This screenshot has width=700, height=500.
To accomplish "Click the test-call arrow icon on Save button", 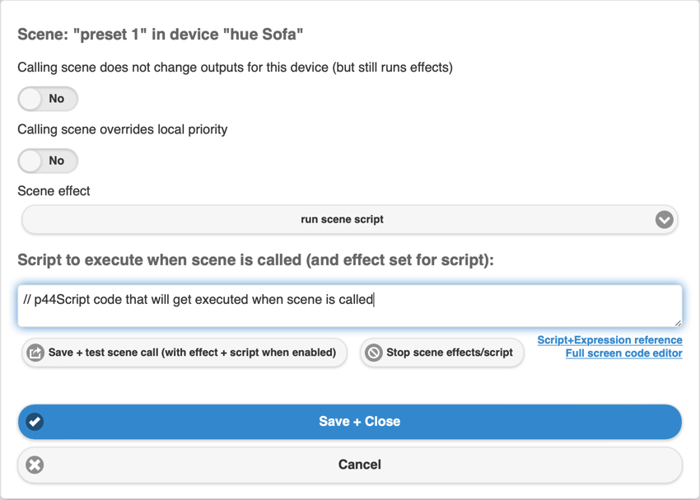I will (35, 353).
